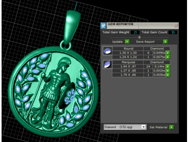Screen dimensions: 189x142
Task: Click the 0.049tw weight cell
Action: (159, 53)
